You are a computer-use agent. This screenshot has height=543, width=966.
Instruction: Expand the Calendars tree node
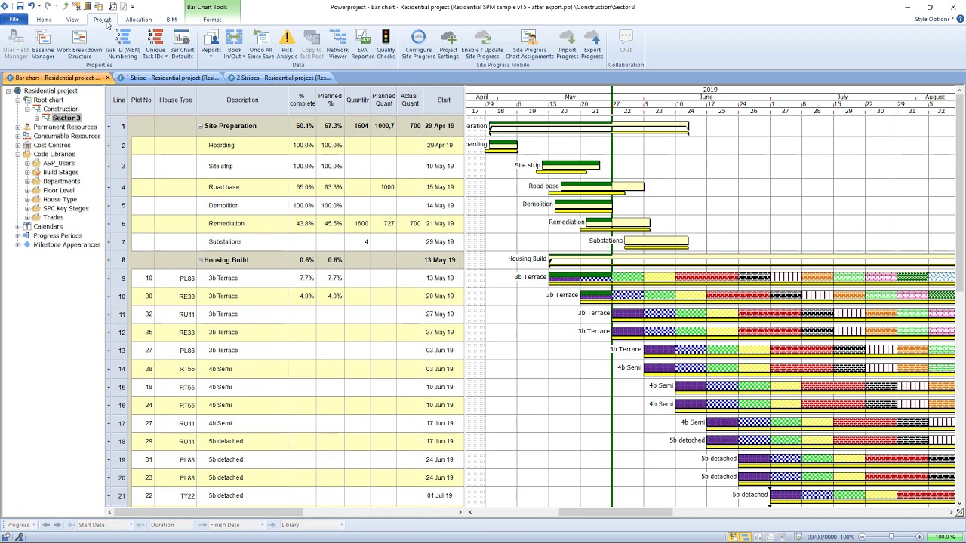[17, 227]
